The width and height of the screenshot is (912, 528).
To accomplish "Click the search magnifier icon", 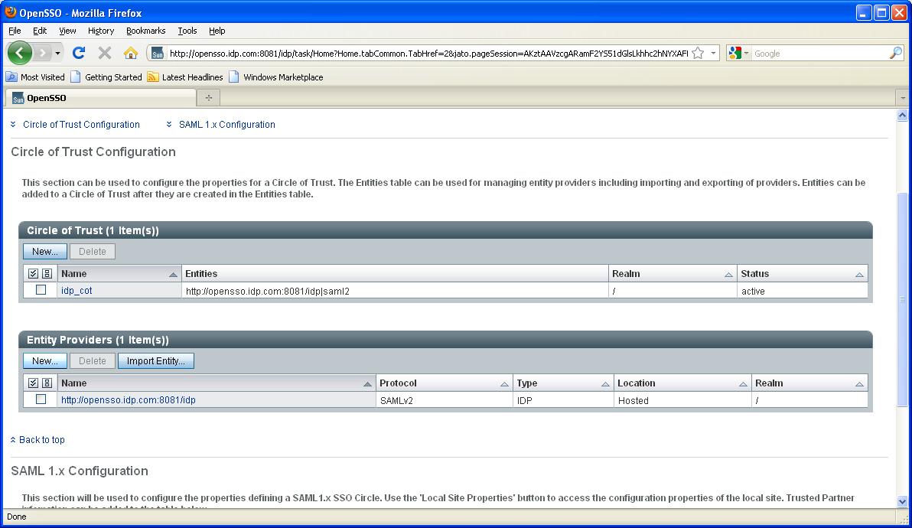I will click(896, 53).
